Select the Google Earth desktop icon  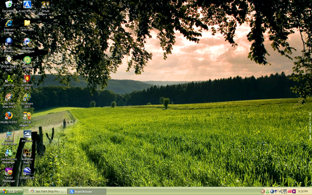27,171
